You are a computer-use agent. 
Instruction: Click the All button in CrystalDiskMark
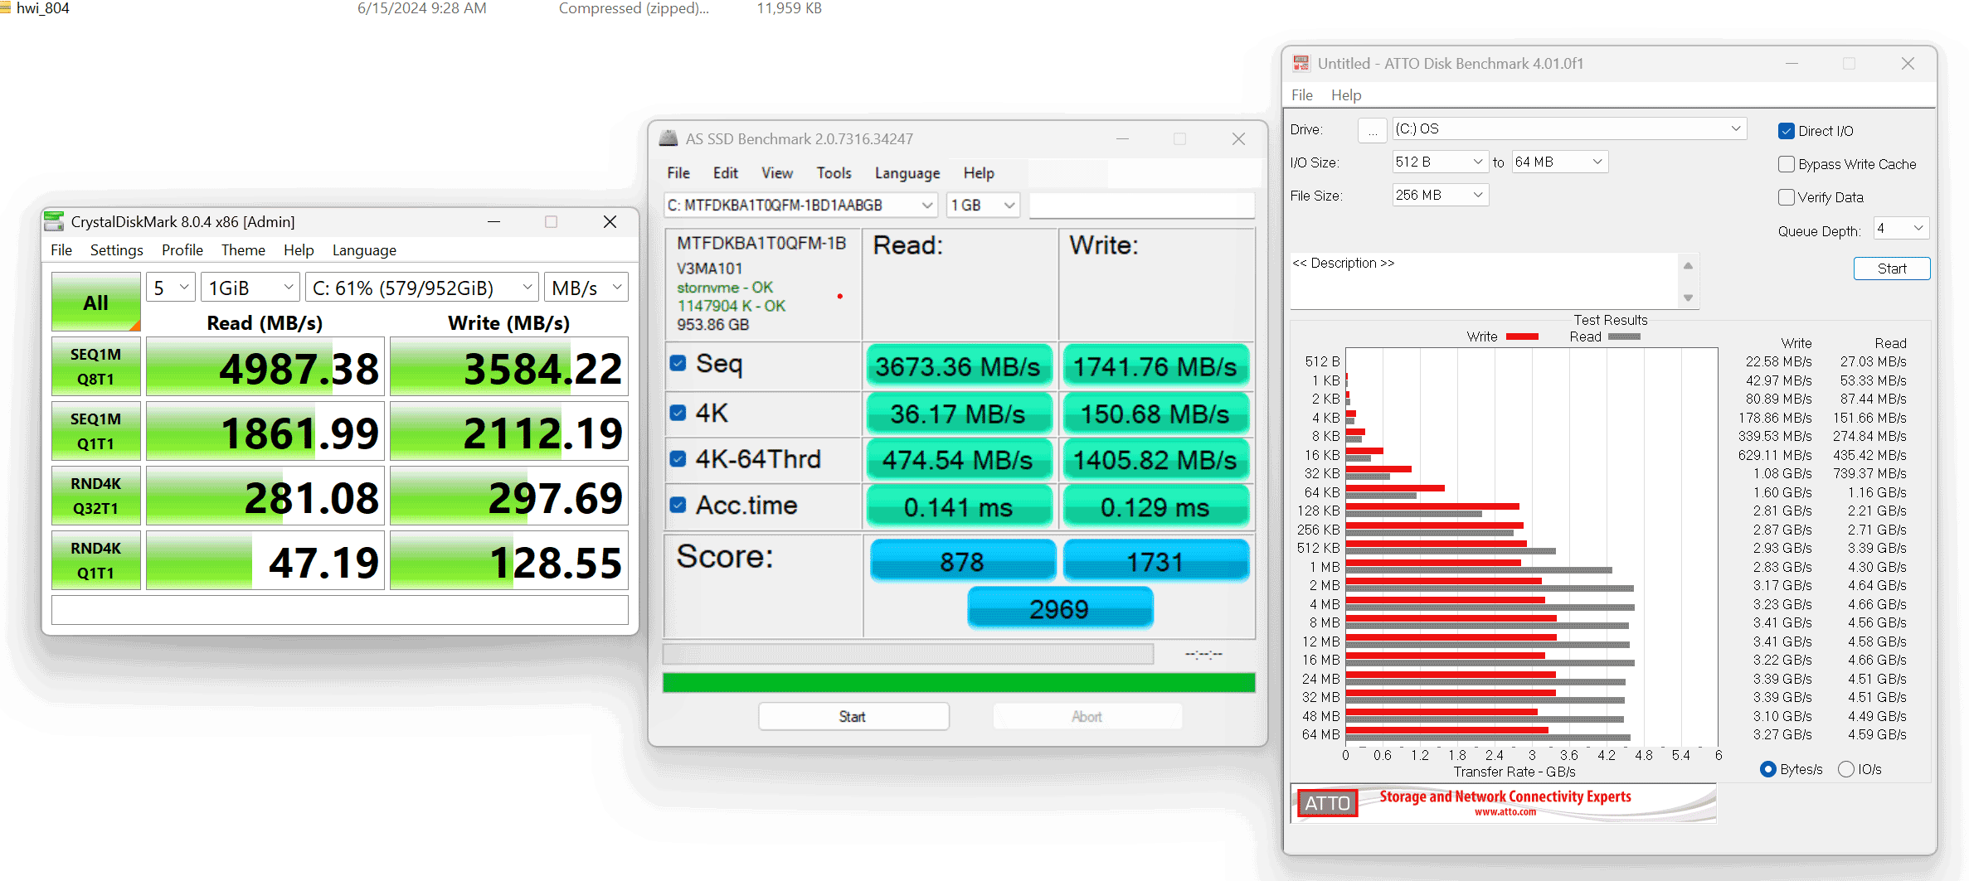coord(96,303)
